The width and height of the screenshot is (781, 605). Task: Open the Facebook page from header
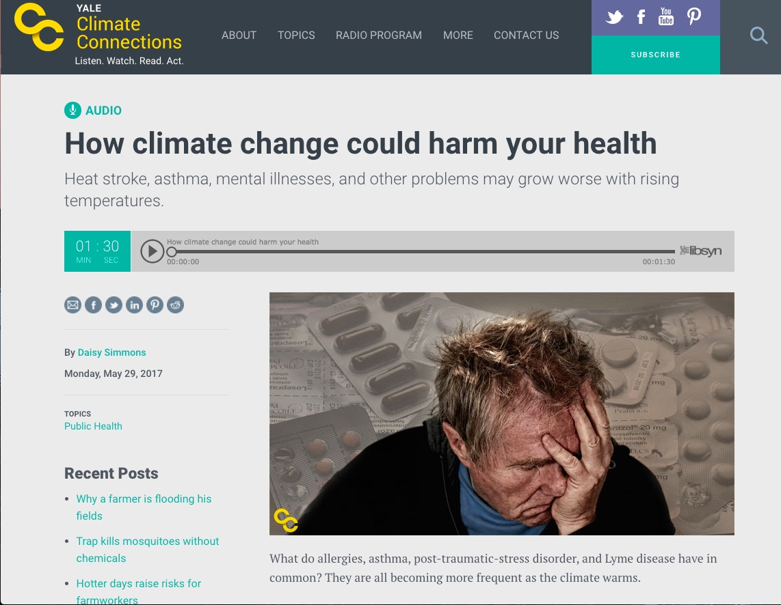(641, 17)
